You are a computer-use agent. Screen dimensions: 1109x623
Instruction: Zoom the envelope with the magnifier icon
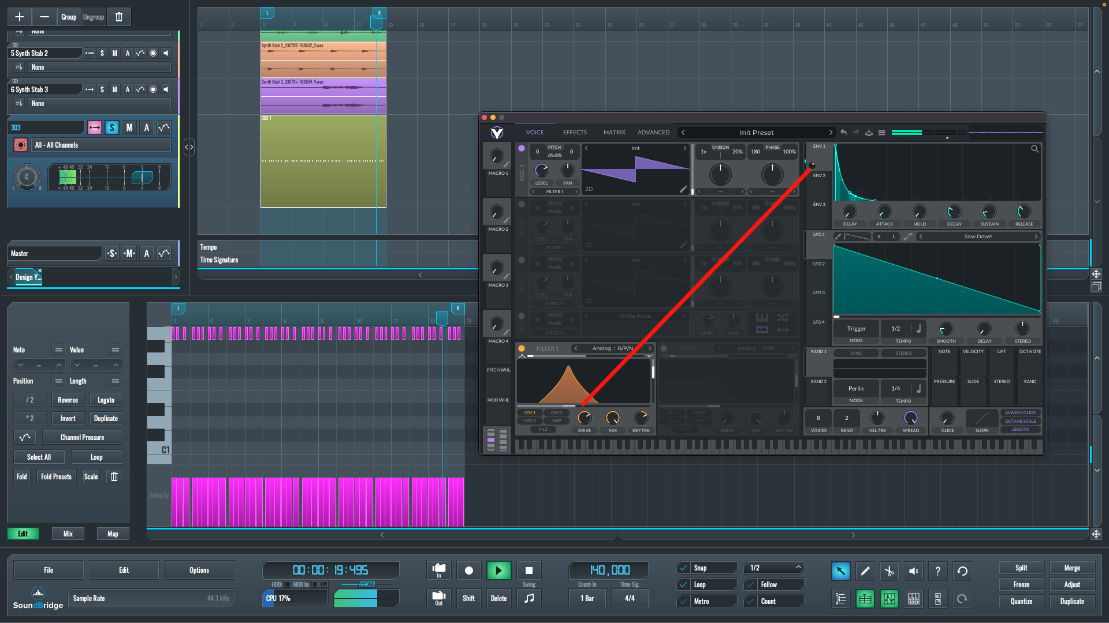click(x=1034, y=149)
